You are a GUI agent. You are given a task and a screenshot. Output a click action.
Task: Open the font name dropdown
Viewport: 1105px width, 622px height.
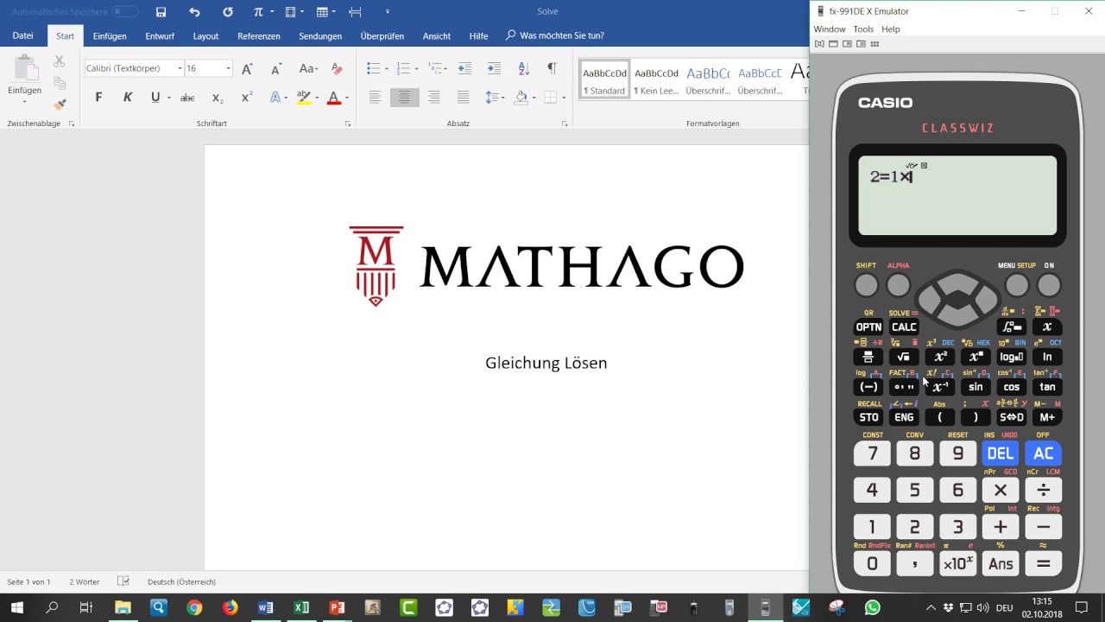(x=180, y=68)
